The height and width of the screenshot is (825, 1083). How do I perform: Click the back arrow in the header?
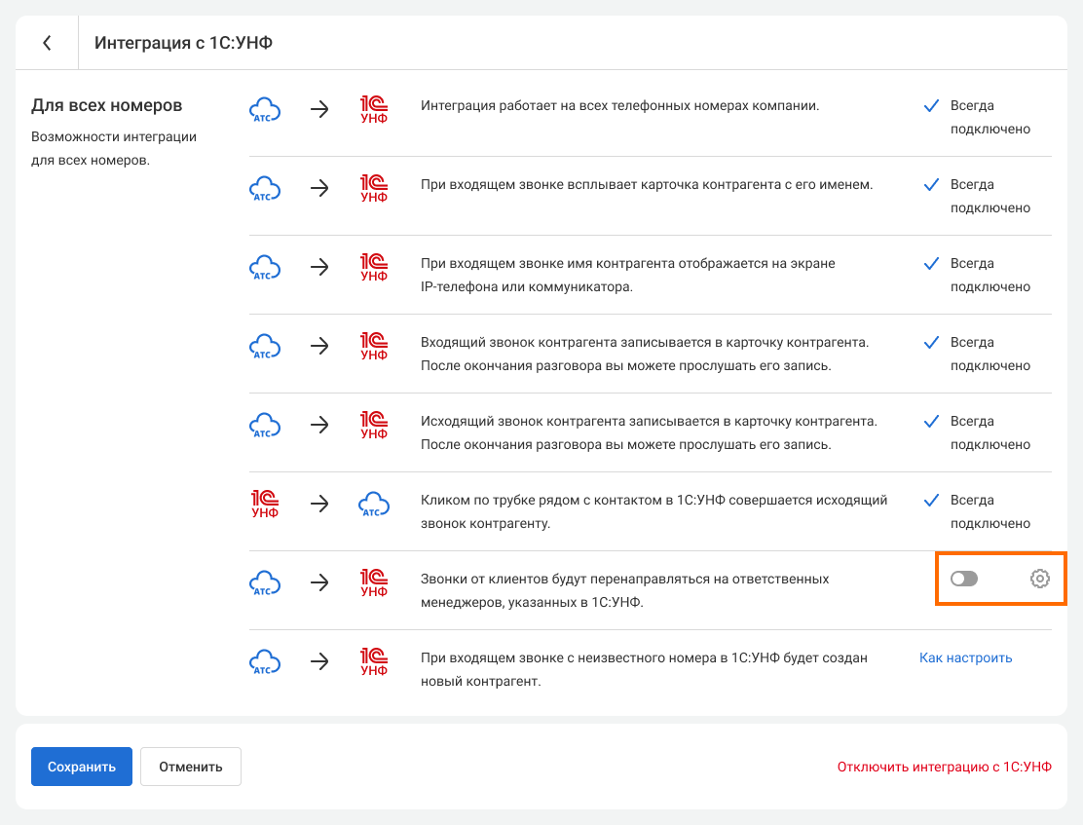[47, 43]
